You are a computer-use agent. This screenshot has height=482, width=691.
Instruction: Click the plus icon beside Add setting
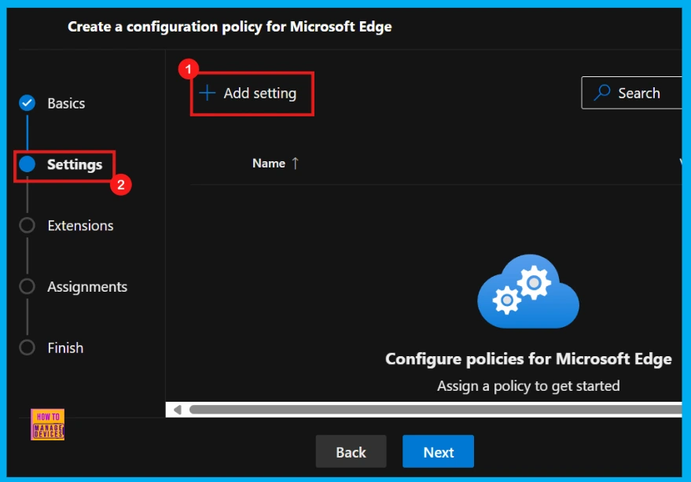207,93
